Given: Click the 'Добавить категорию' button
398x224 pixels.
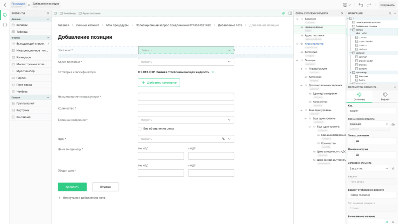Looking at the screenshot, I should click(159, 83).
